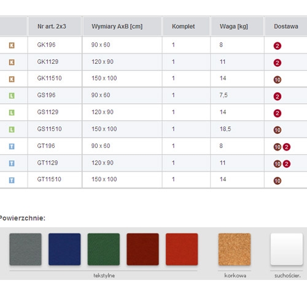Click the brown 10 delivery badge for GK11510
This screenshot has height=307, width=307.
[278, 80]
